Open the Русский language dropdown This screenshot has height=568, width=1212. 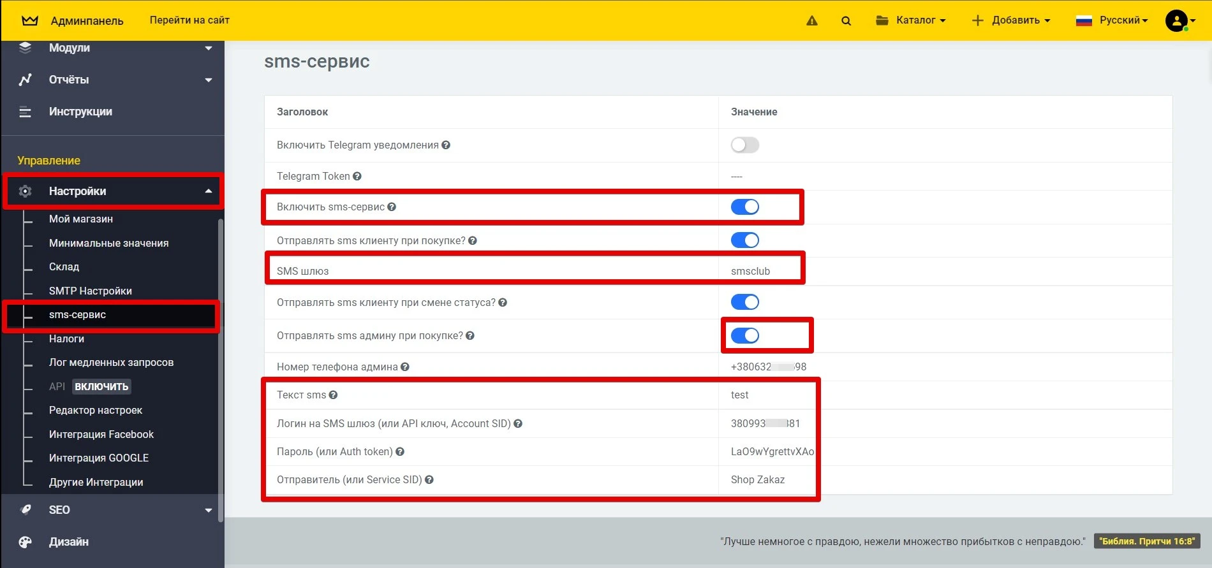coord(1112,20)
